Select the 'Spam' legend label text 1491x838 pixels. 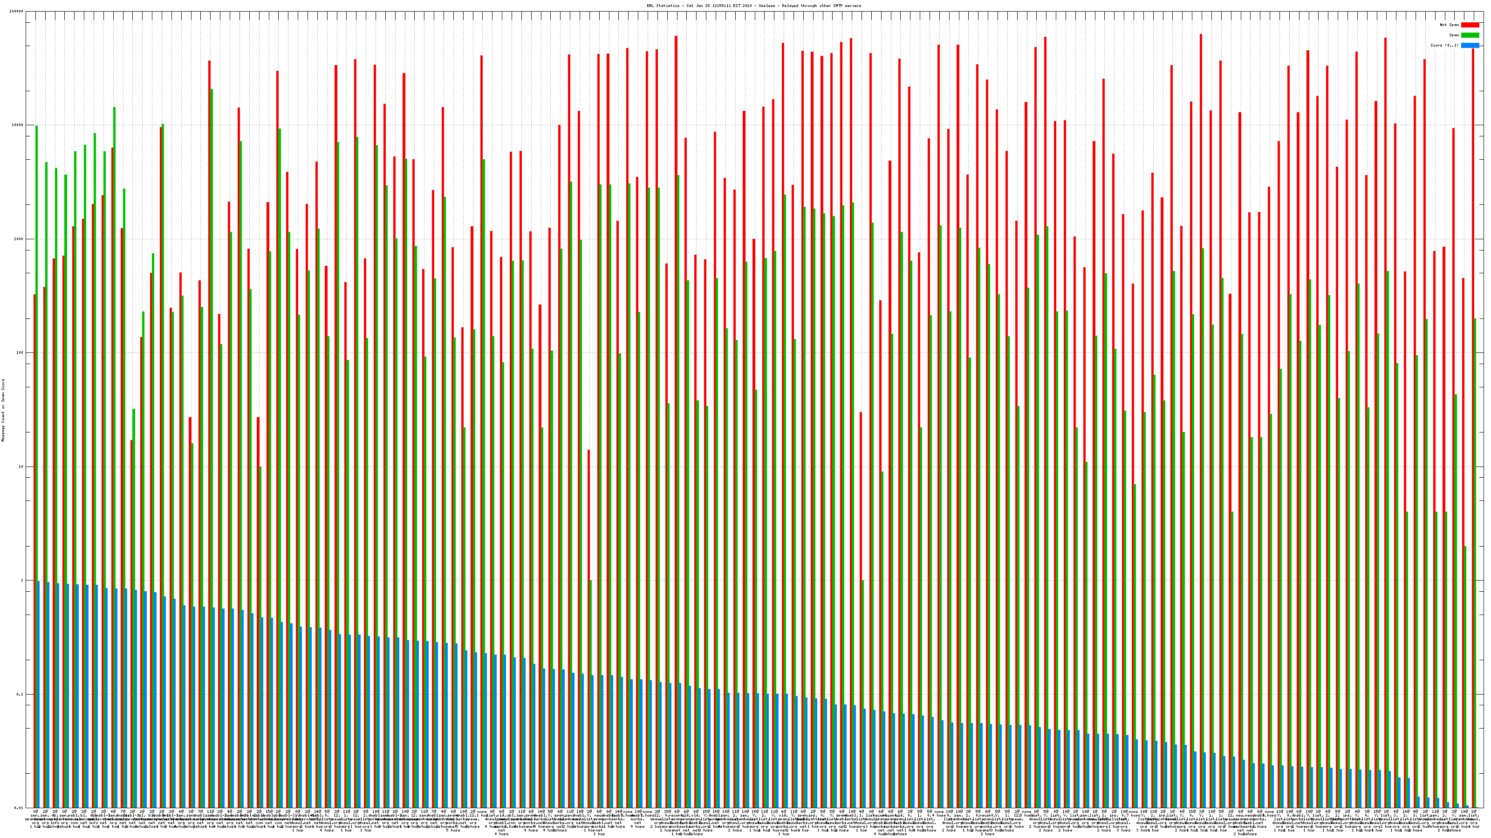[x=1454, y=35]
